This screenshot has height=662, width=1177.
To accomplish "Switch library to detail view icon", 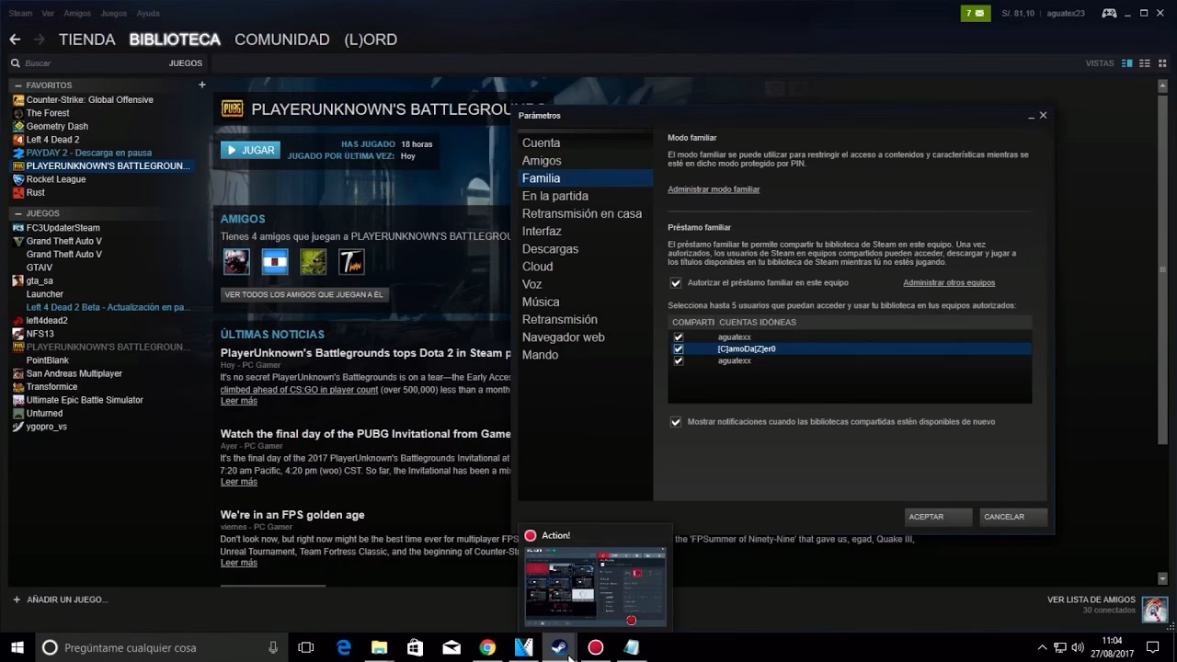I will [1126, 63].
